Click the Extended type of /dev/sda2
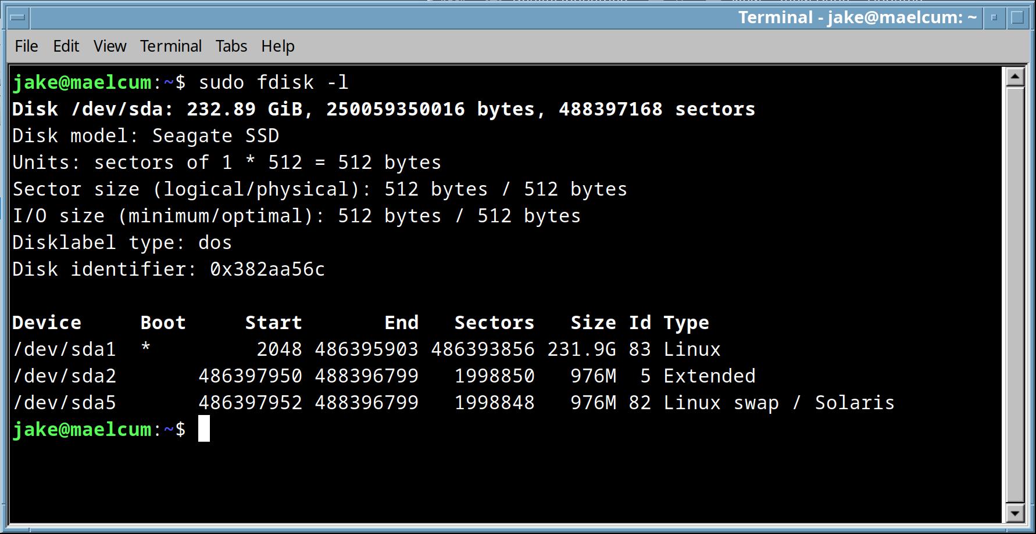Screen dimensions: 1036x534 click(709, 376)
